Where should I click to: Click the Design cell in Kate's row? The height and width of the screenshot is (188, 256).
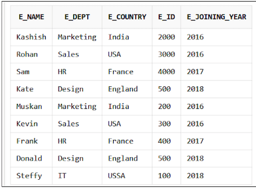[77, 89]
